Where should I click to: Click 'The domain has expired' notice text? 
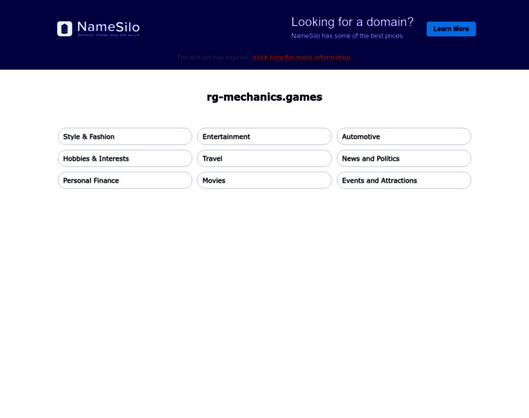tap(212, 57)
